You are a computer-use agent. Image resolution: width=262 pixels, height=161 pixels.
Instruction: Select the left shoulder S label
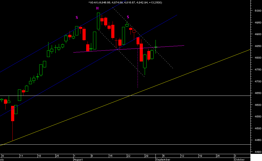[77, 17]
